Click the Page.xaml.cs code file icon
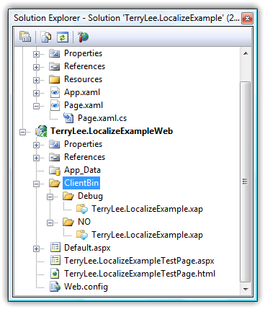 pos(68,118)
